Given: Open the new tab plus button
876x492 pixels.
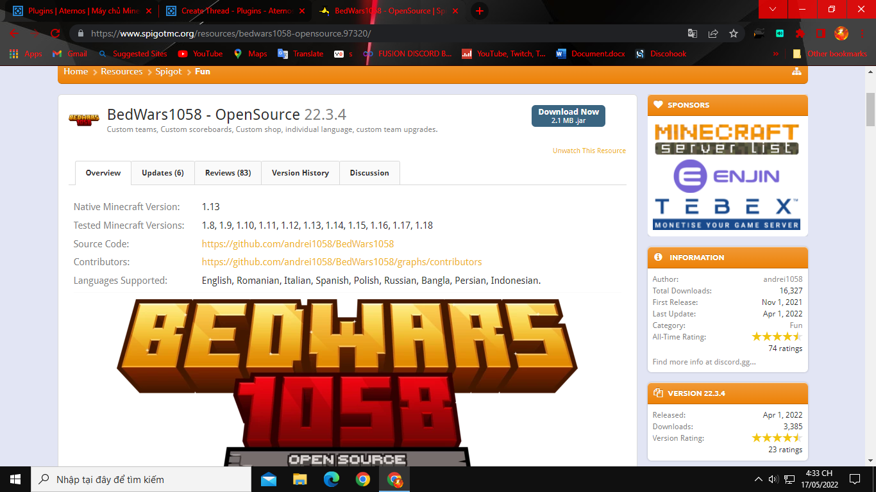Looking at the screenshot, I should (479, 11).
